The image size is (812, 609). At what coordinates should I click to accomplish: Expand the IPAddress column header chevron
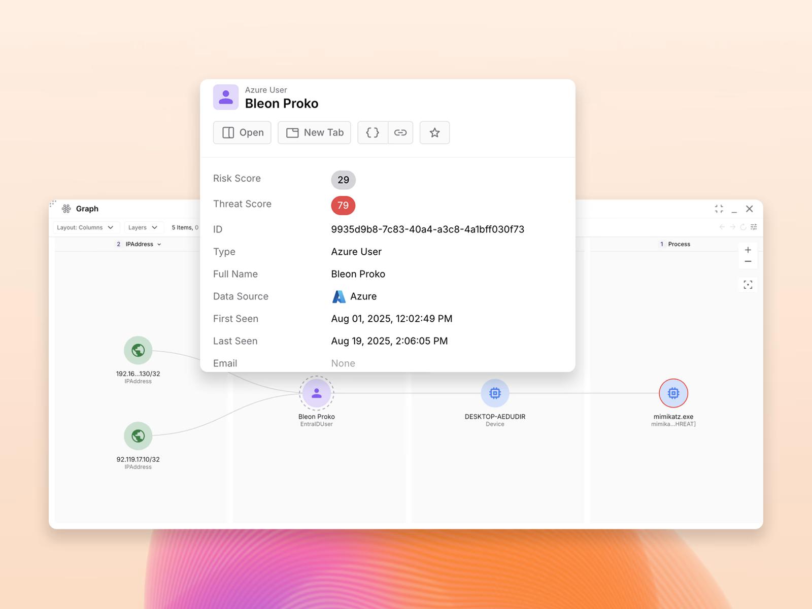click(x=159, y=244)
